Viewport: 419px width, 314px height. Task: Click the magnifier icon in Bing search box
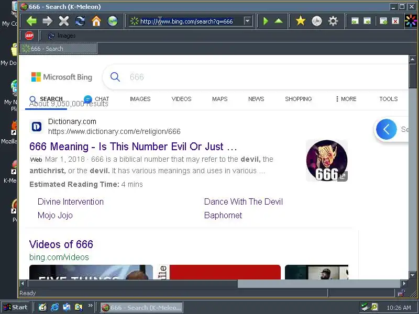tap(115, 77)
